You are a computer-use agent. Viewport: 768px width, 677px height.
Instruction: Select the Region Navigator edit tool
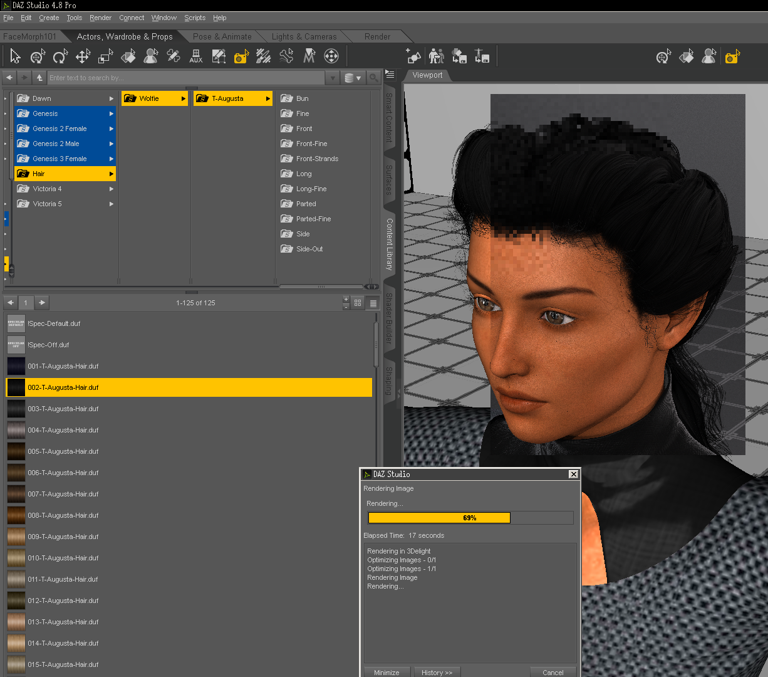coord(219,57)
